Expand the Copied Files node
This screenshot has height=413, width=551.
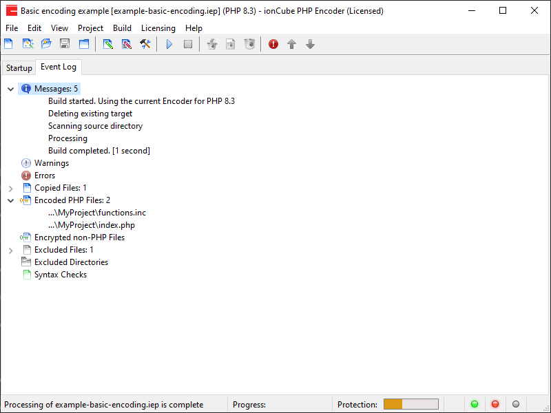(10, 189)
